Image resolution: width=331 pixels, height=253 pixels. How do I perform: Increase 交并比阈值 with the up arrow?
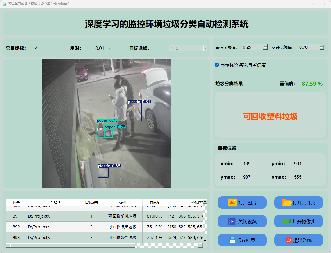click(x=322, y=46)
